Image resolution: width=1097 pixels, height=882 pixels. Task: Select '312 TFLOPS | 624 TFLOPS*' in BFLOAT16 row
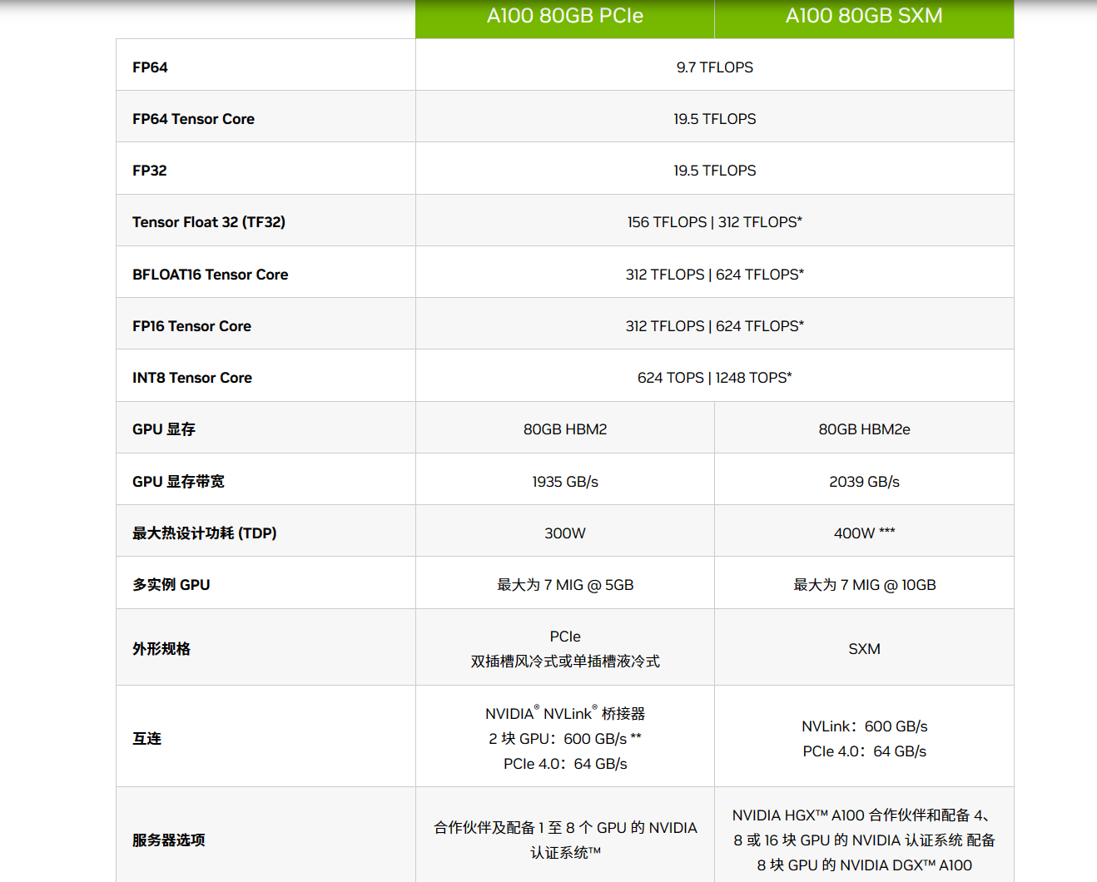(715, 275)
